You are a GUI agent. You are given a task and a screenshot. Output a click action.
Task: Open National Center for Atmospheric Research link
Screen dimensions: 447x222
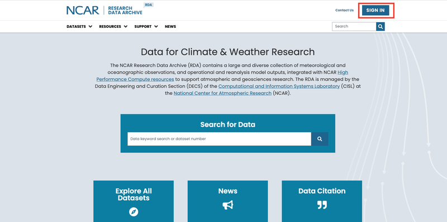[222, 93]
